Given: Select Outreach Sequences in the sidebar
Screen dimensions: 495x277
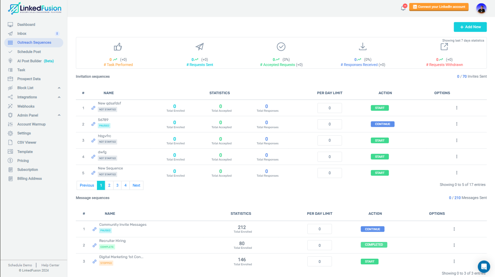Looking at the screenshot, I should (34, 43).
